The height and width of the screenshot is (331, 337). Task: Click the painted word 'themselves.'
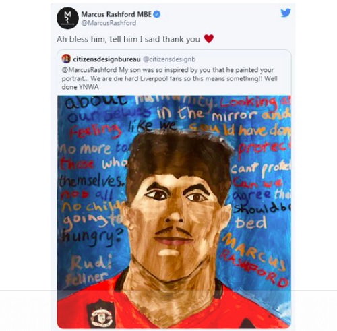pos(92,181)
